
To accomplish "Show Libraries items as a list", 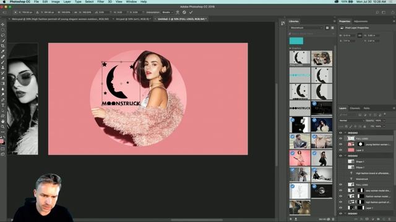I will point(332,28).
